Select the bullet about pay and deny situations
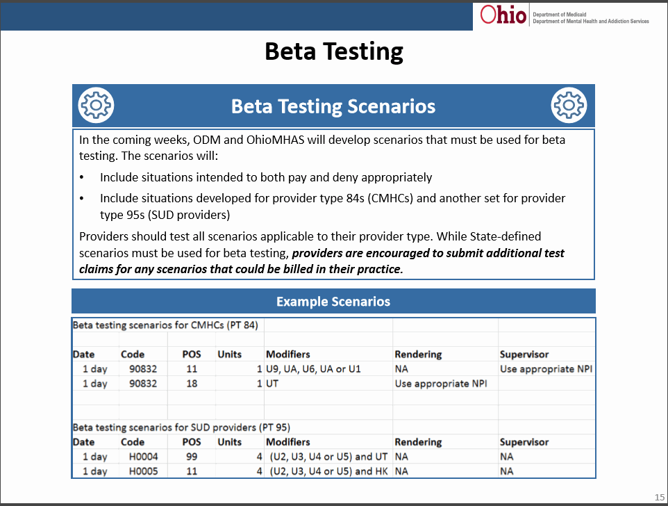Image resolution: width=668 pixels, height=506 pixels. tap(266, 177)
